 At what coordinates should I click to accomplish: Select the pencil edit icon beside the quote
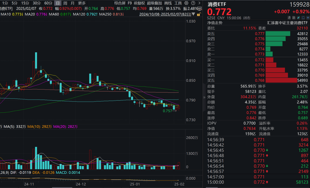[298, 18]
